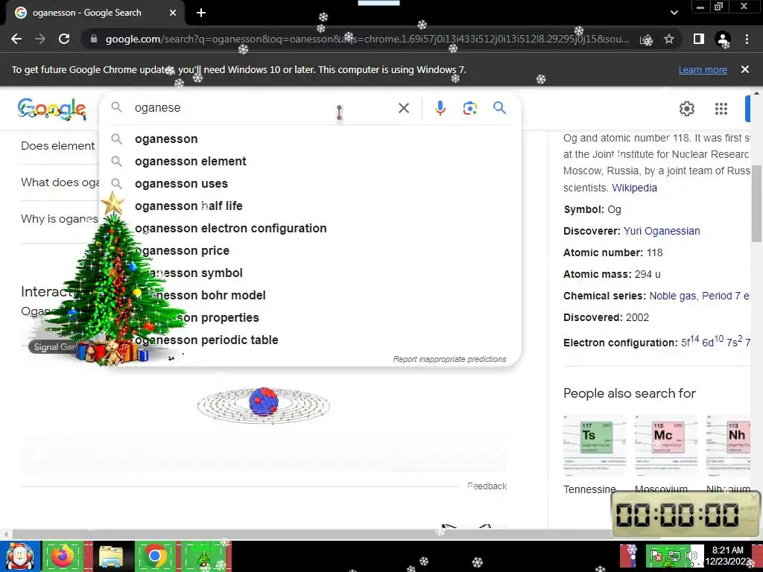Click the Atomic number: 118 text
This screenshot has width=763, height=572.
[613, 253]
